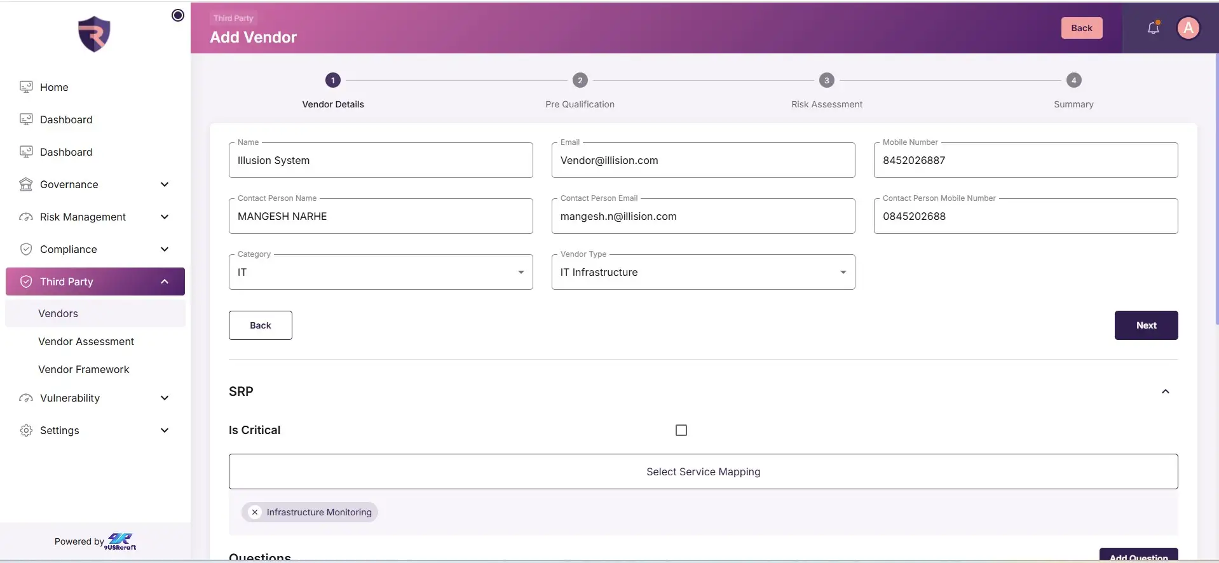Tick the Is Critical checkbox
The width and height of the screenshot is (1219, 563).
tap(681, 430)
